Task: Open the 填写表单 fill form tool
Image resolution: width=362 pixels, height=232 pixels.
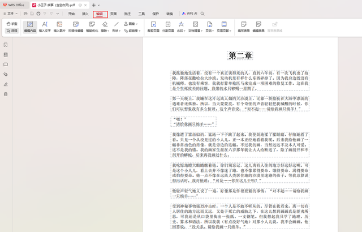Action: click(x=244, y=27)
